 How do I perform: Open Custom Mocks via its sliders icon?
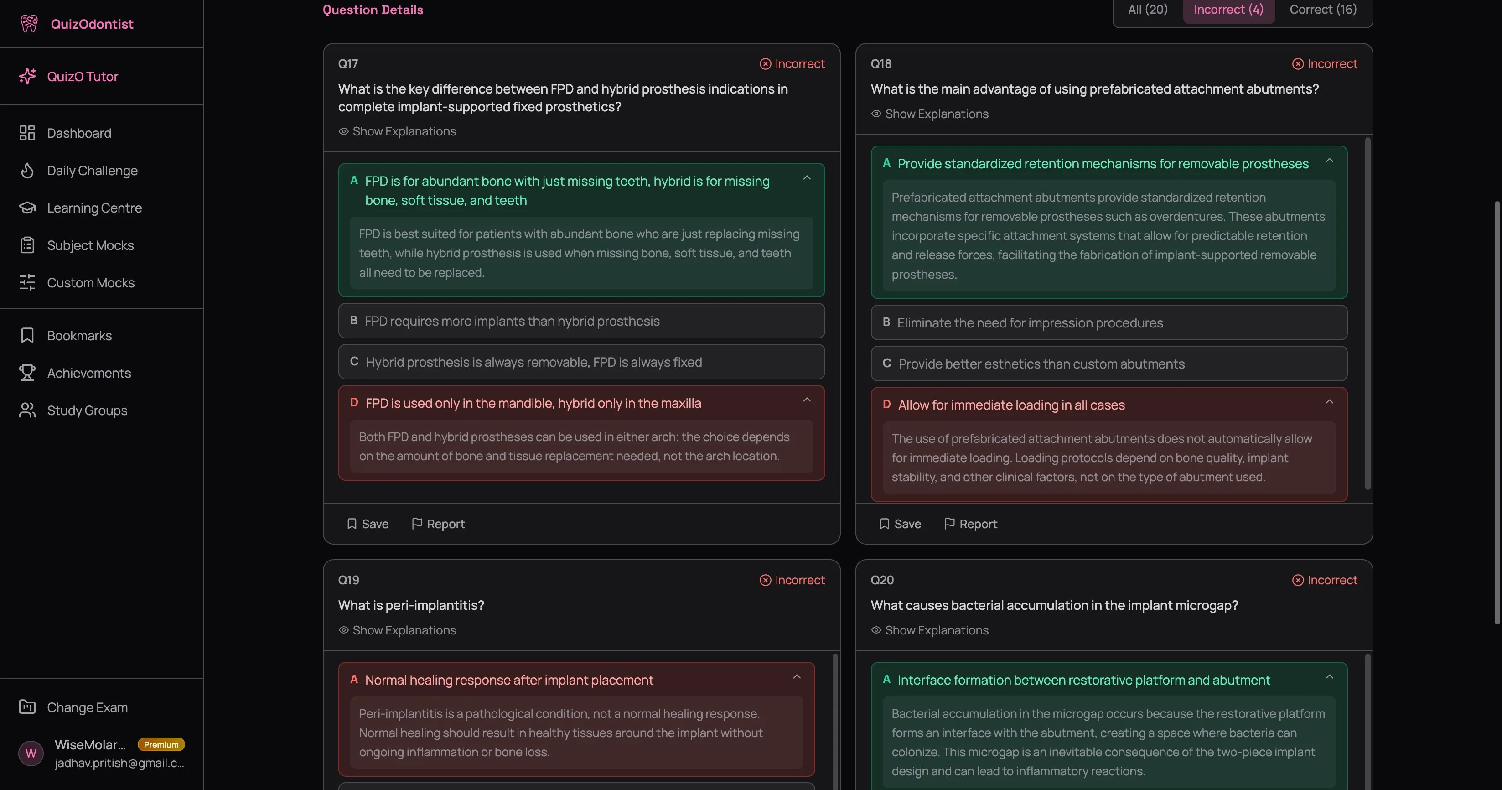click(x=27, y=282)
